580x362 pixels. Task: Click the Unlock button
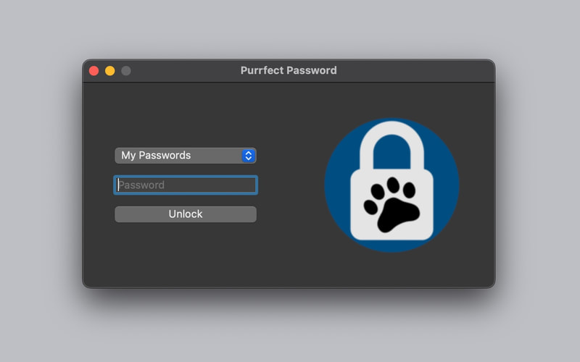pos(186,214)
